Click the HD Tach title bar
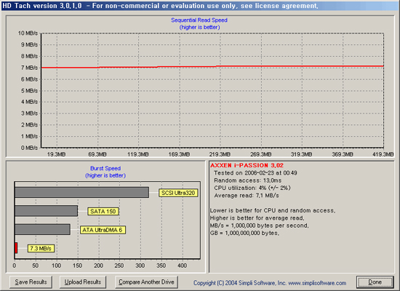The height and width of the screenshot is (291, 400). (200, 5)
